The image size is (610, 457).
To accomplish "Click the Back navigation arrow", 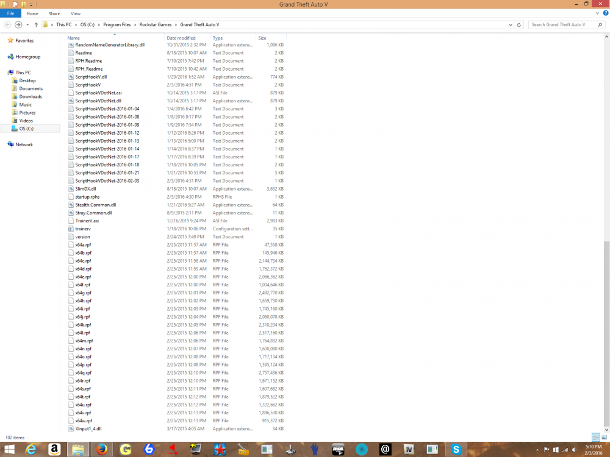I will [x=7, y=24].
